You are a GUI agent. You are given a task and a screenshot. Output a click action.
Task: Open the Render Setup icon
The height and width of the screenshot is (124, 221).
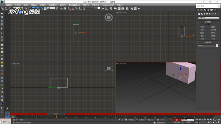tap(131, 8)
